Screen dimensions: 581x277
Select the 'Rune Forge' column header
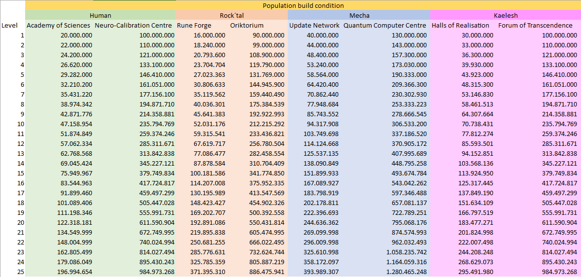194,25
